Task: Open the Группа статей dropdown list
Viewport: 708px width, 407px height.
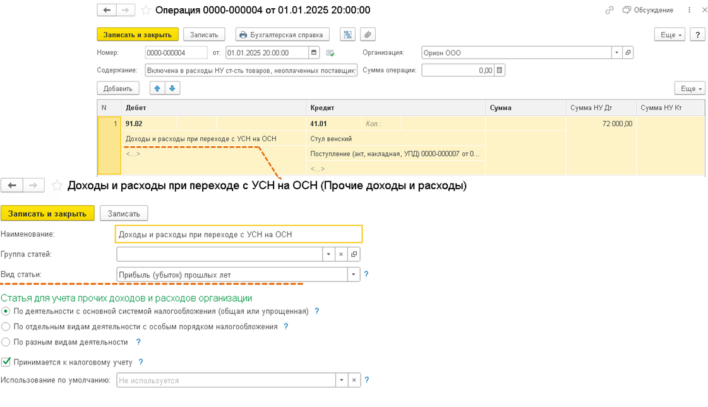Action: (x=328, y=254)
